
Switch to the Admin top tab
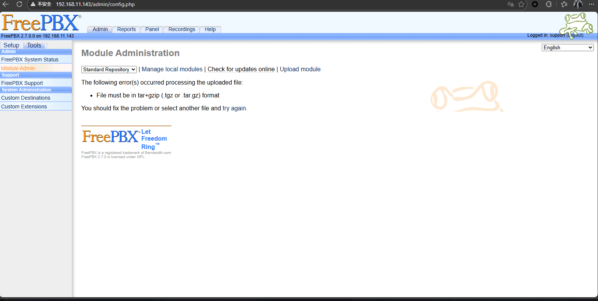(100, 29)
